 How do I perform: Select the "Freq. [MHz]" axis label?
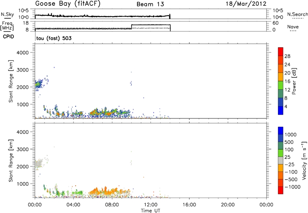coord(8,26)
